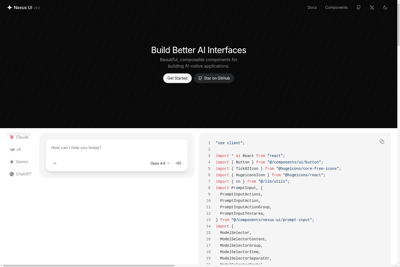Open the Docs navigation link

(312, 7)
